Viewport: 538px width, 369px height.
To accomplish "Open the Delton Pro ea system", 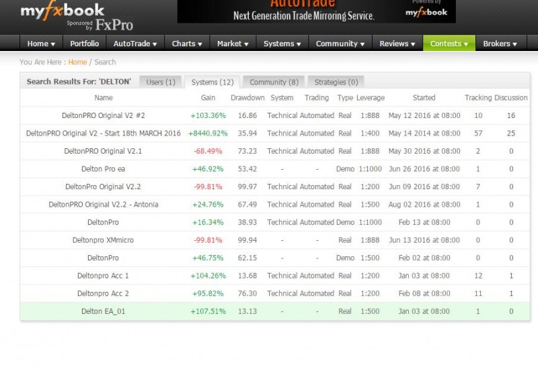I will click(104, 169).
